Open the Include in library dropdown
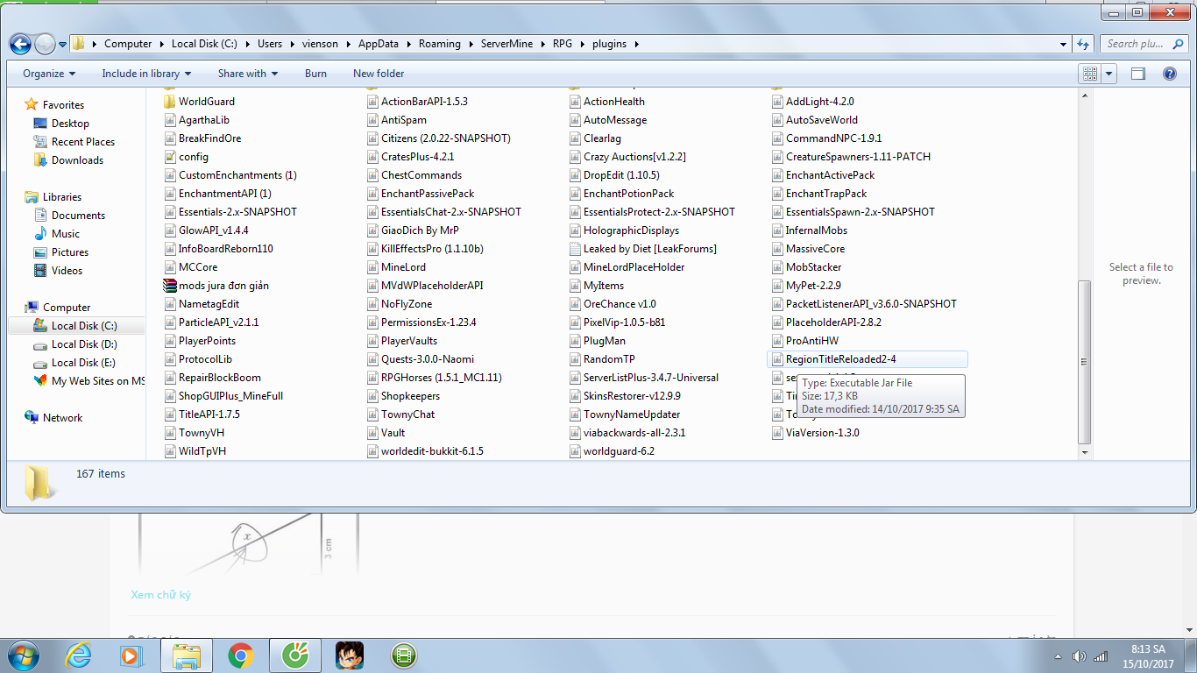 (146, 74)
